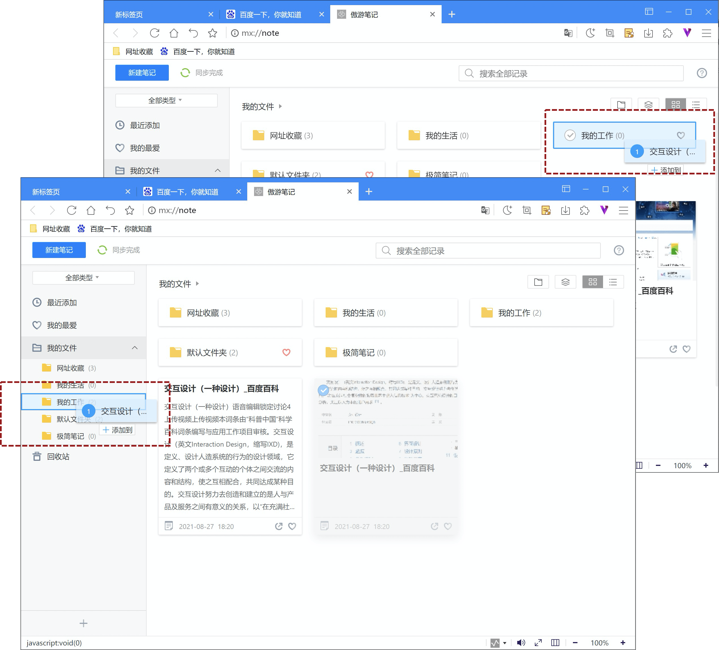Image resolution: width=719 pixels, height=650 pixels.
Task: Collapse 我的文件 chevron in back window sidebar
Action: (x=218, y=170)
